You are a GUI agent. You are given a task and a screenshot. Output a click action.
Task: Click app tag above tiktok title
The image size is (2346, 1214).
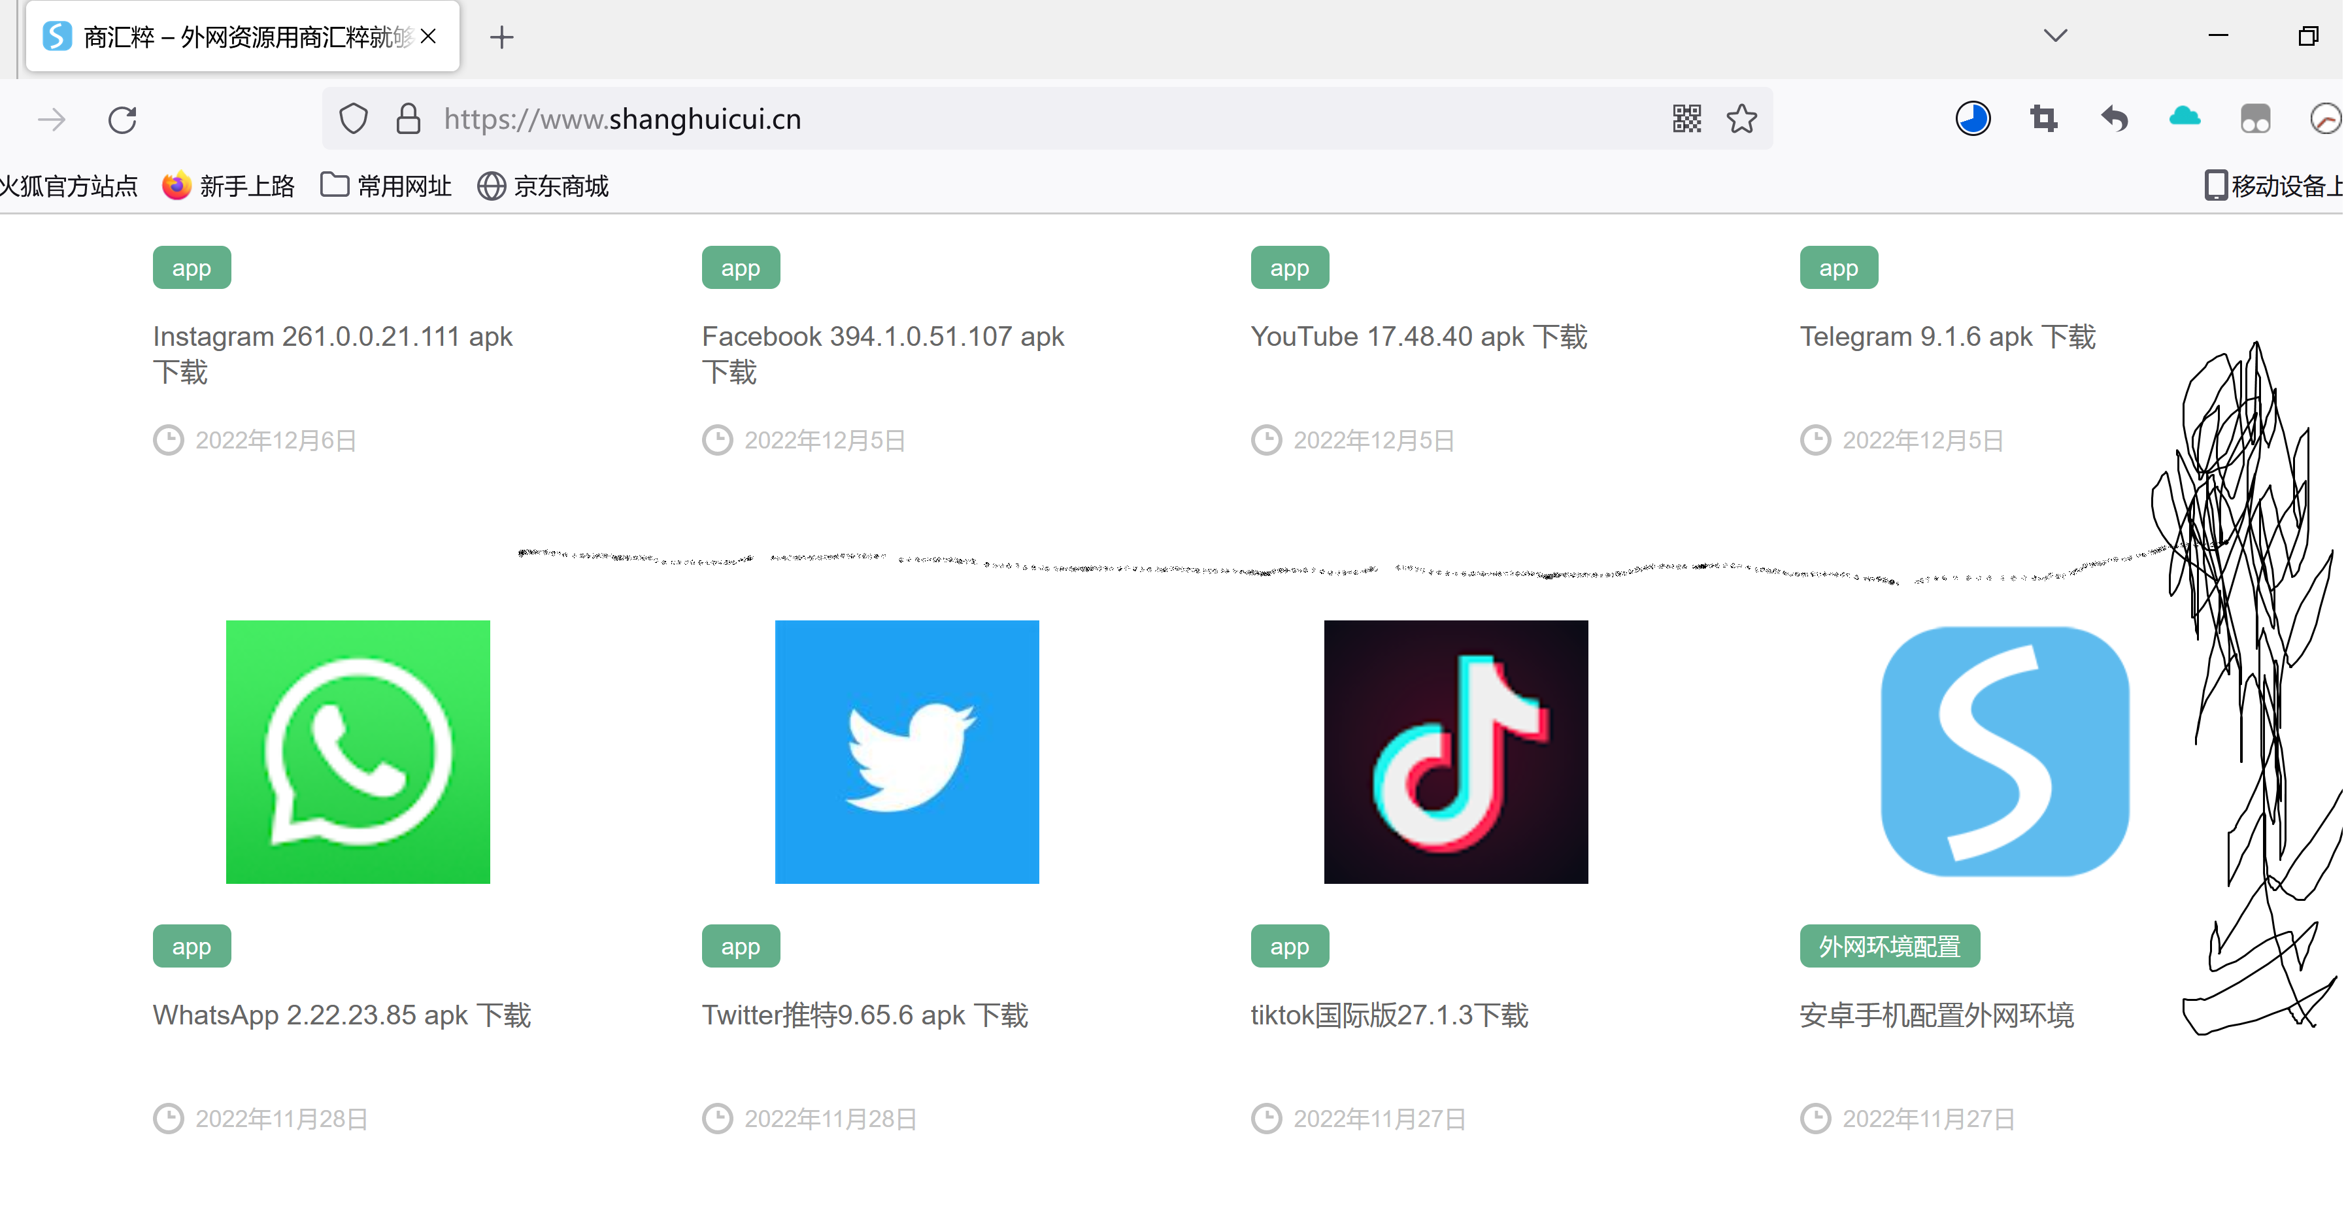point(1290,945)
